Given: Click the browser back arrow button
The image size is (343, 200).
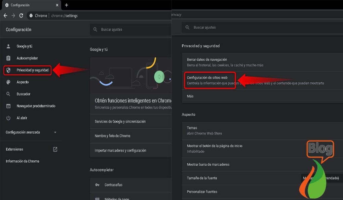Looking at the screenshot, I should (5, 16).
